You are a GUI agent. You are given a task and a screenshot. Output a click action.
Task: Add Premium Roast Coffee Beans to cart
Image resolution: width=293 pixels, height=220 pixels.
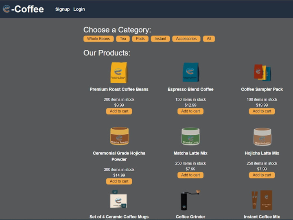click(x=119, y=111)
